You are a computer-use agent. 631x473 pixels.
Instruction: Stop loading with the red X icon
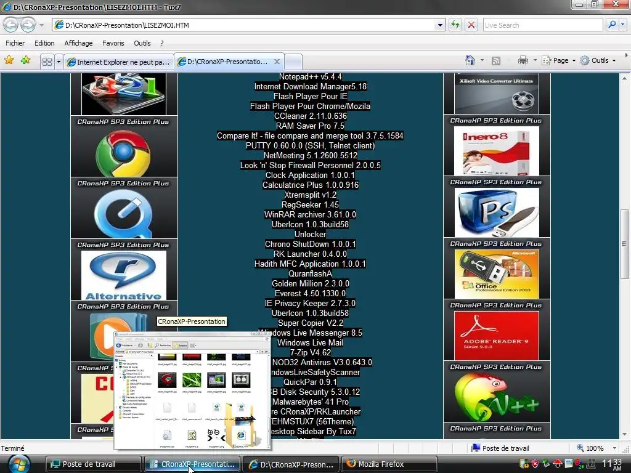[471, 25]
